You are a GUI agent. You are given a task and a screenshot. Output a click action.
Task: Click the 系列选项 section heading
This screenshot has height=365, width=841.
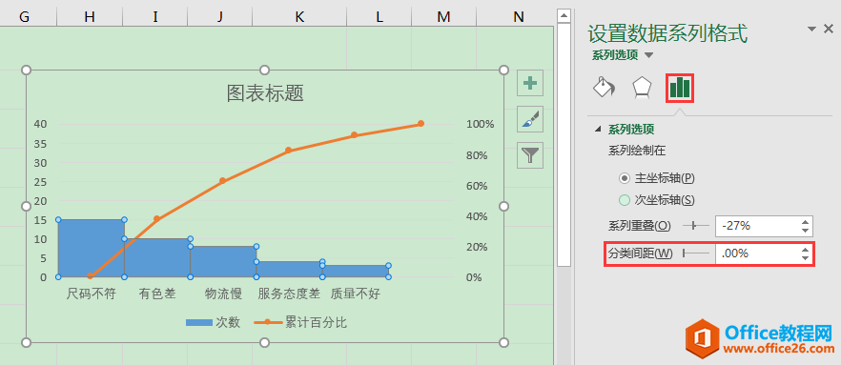631,130
